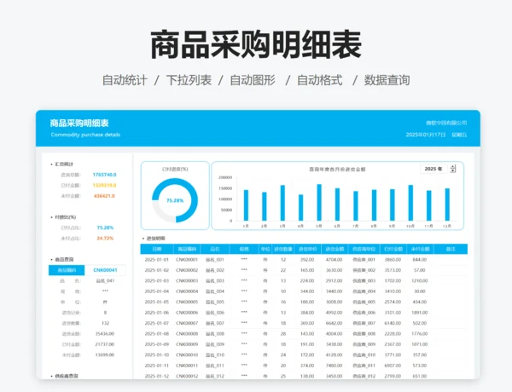
Task: Click date cell 2025-01-12
Action: coord(157,376)
